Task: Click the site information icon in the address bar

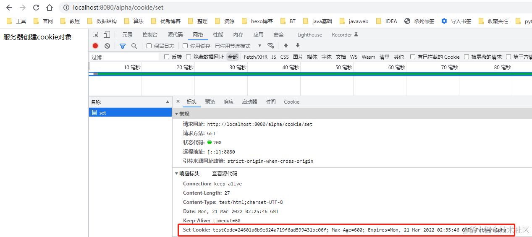Action: click(66, 8)
